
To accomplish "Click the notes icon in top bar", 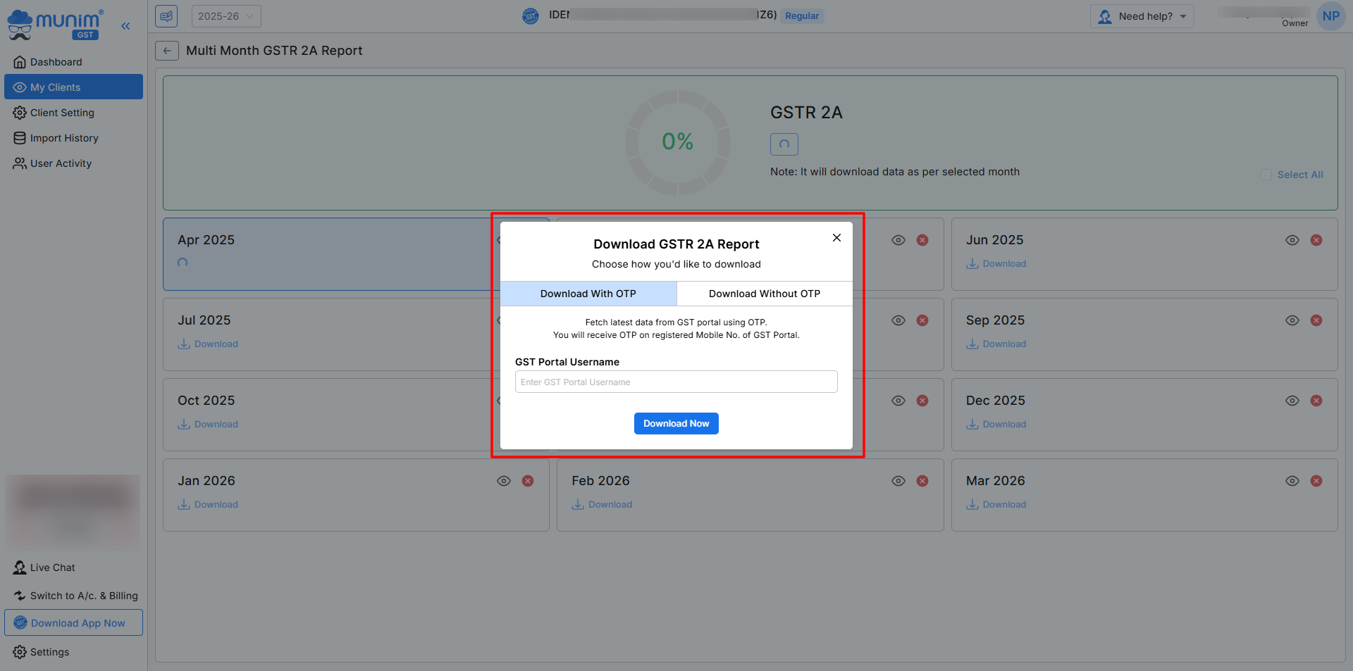I will point(167,16).
